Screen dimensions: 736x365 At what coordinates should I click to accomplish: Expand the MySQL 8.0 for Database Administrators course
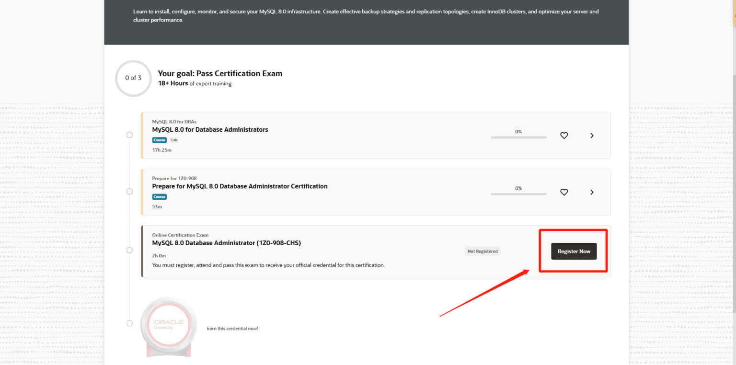[x=592, y=136]
